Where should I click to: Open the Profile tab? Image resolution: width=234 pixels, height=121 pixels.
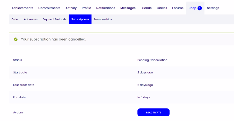[x=86, y=8]
